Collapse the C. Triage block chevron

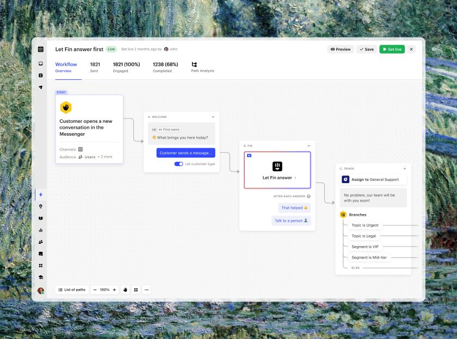pos(405,169)
